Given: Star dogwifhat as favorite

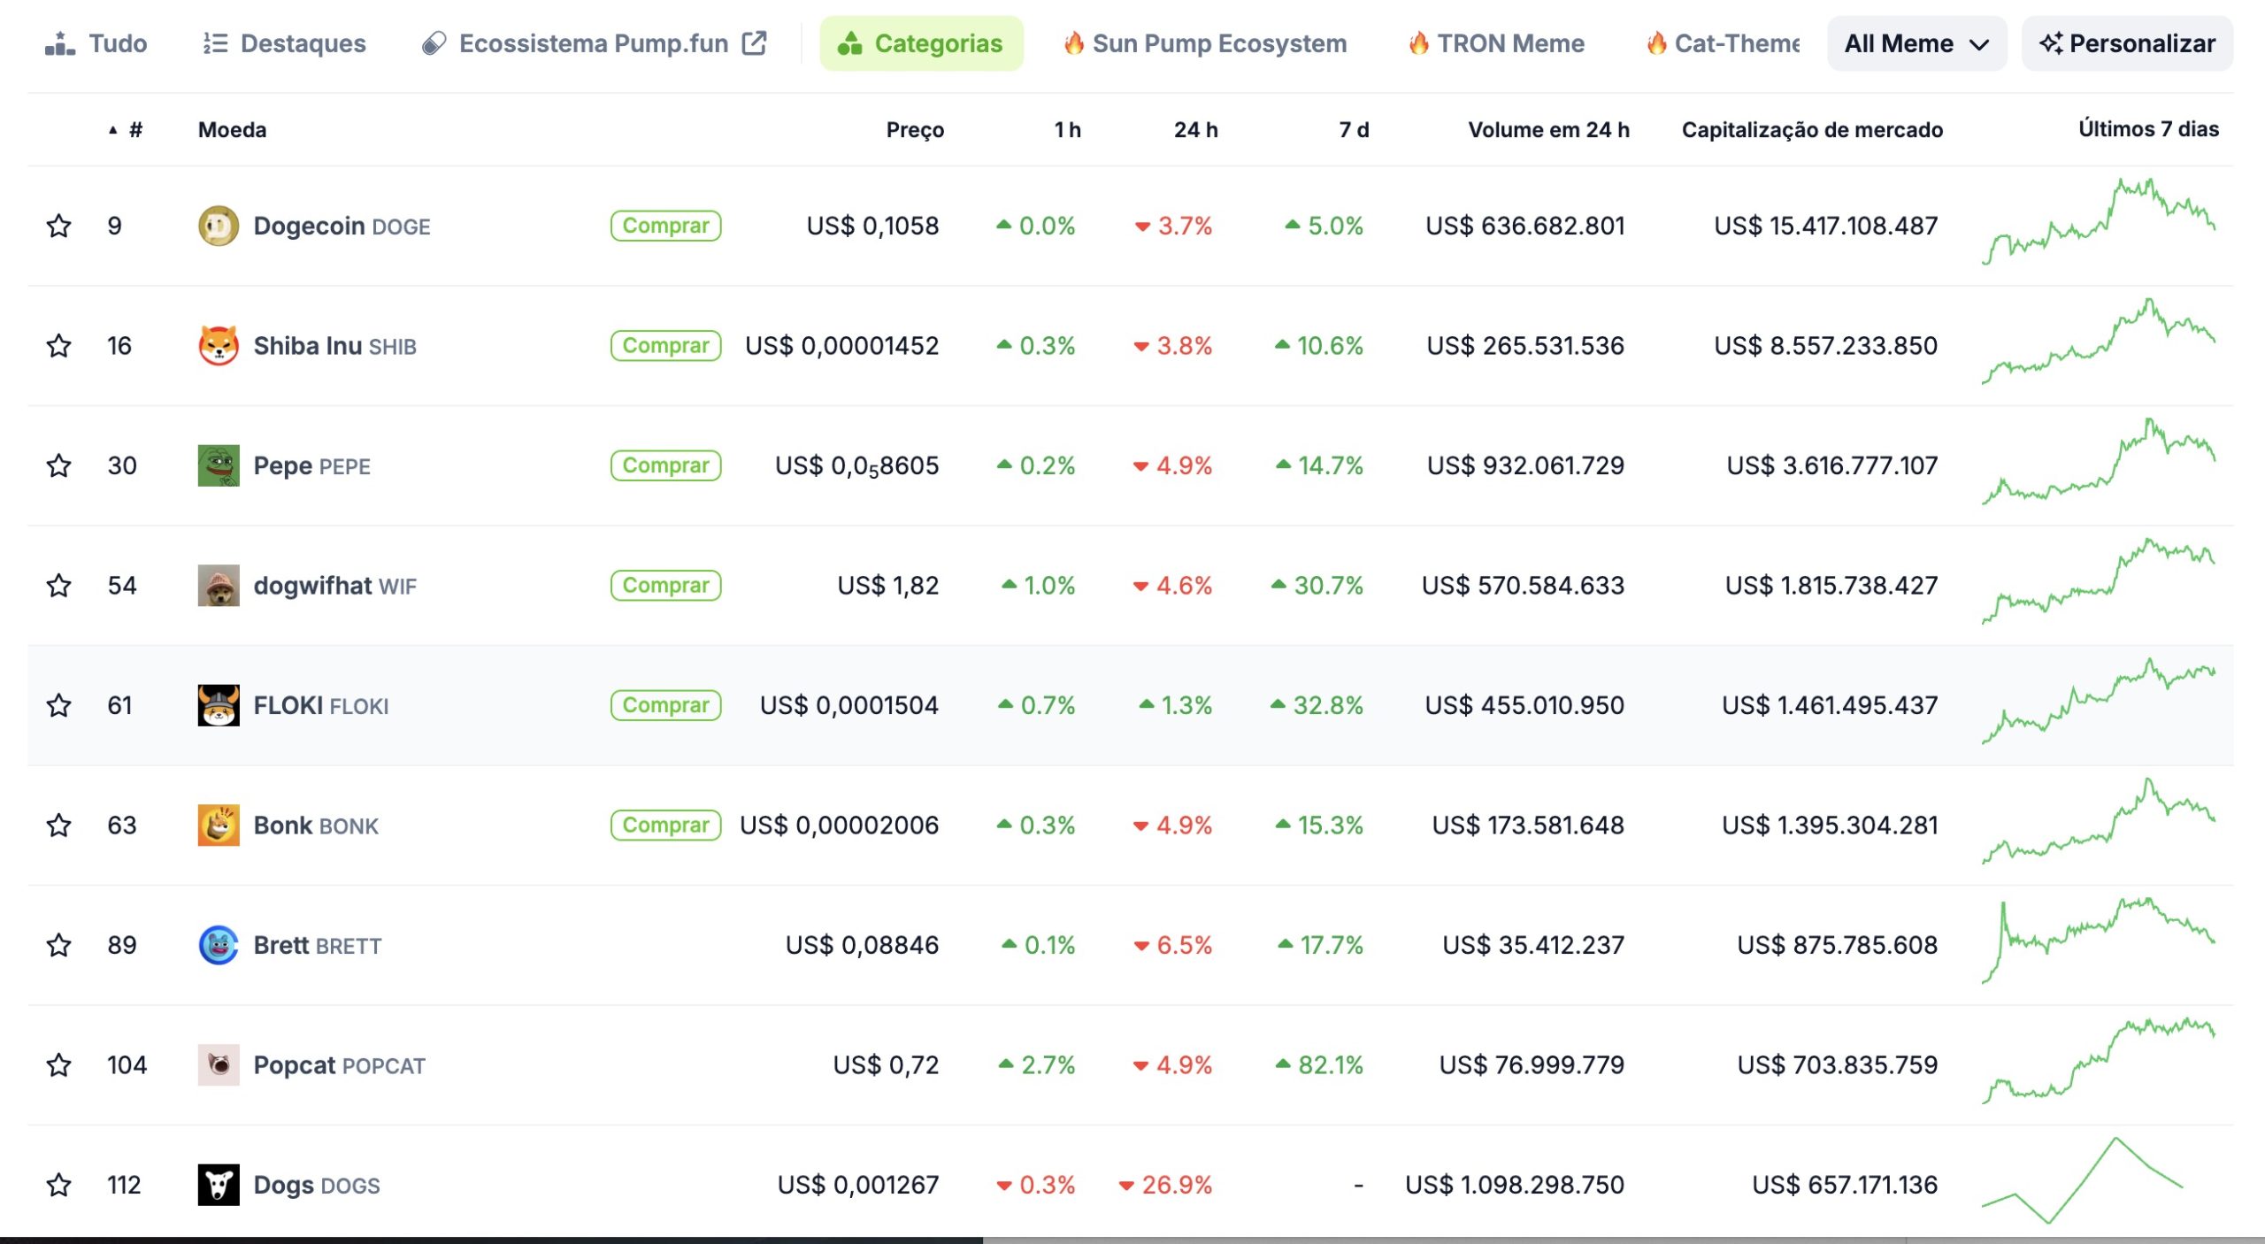Looking at the screenshot, I should [x=59, y=586].
